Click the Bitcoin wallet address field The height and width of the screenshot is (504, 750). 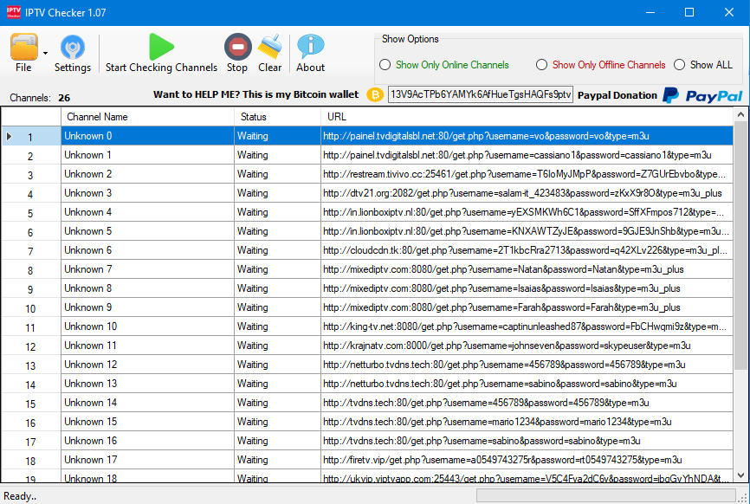click(481, 94)
